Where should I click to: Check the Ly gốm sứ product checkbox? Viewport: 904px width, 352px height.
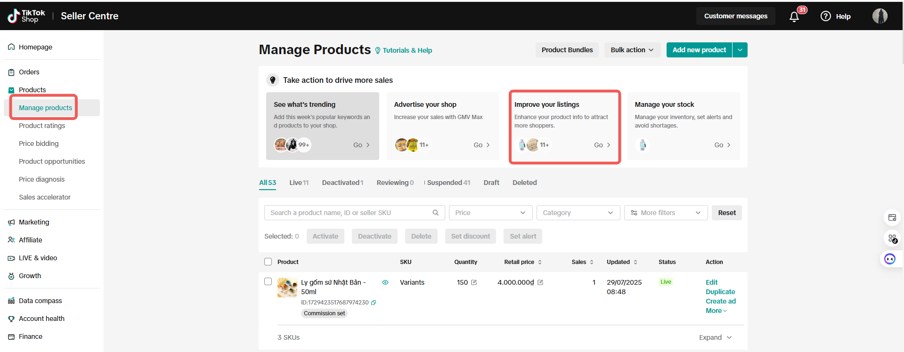[x=268, y=281]
